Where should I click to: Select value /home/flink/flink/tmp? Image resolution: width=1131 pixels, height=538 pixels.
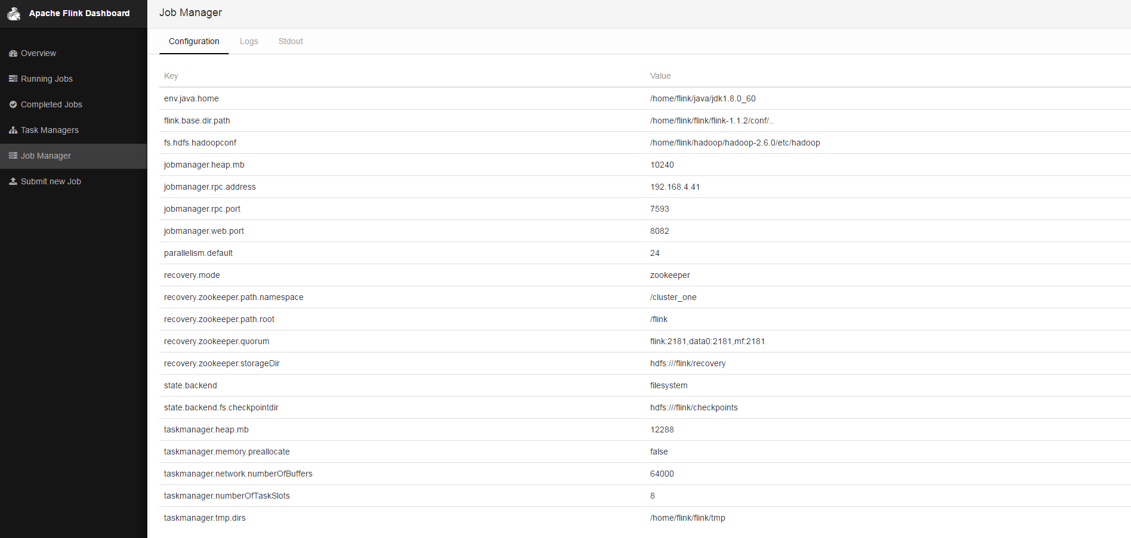(x=688, y=518)
